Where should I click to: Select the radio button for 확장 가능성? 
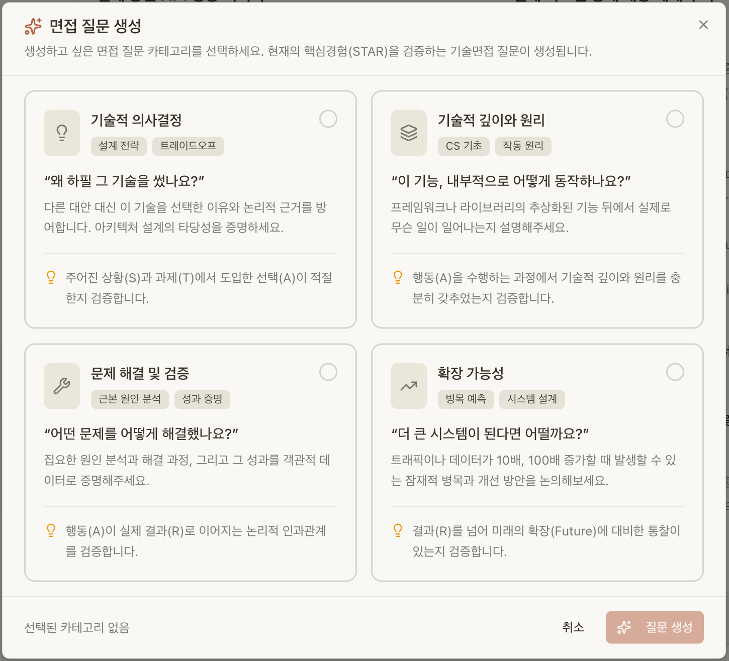pyautogui.click(x=675, y=372)
